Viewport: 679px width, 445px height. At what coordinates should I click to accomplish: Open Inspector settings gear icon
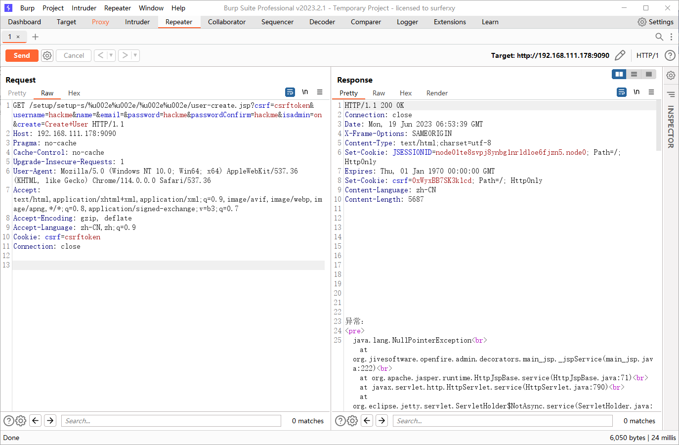point(671,75)
